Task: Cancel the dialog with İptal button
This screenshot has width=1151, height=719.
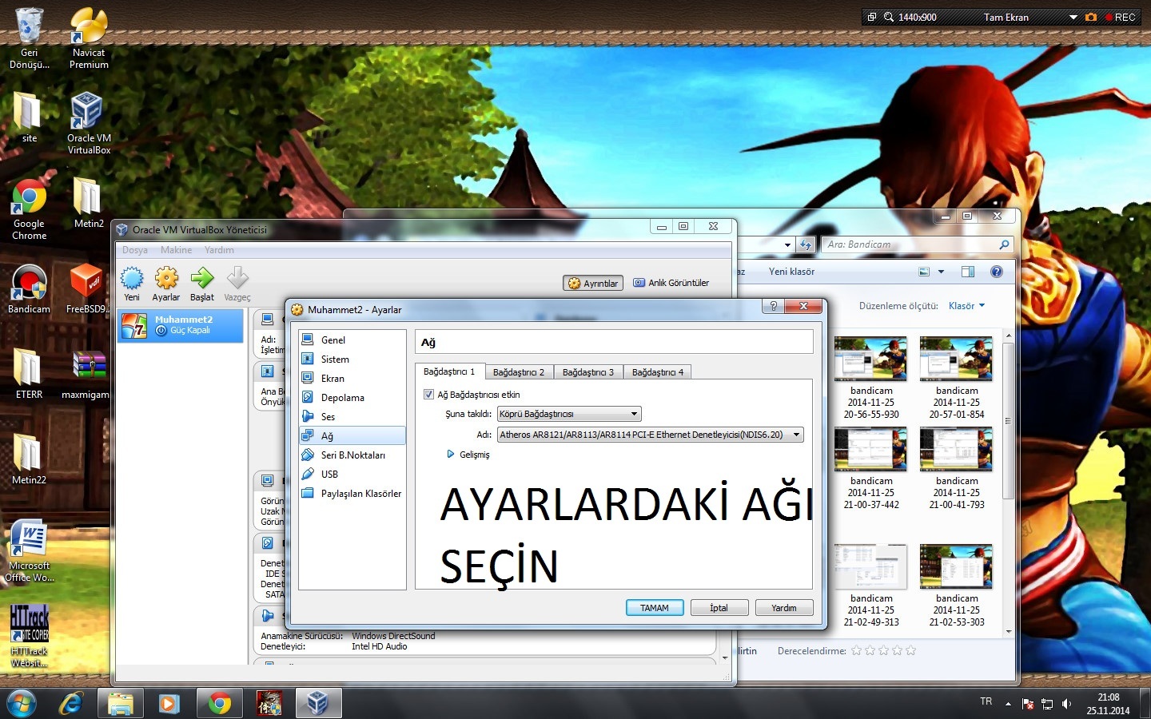Action: pyautogui.click(x=719, y=608)
